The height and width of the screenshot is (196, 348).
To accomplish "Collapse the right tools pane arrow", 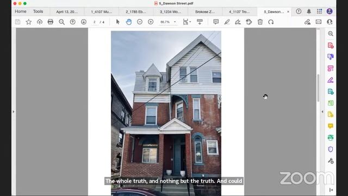I will [322, 112].
